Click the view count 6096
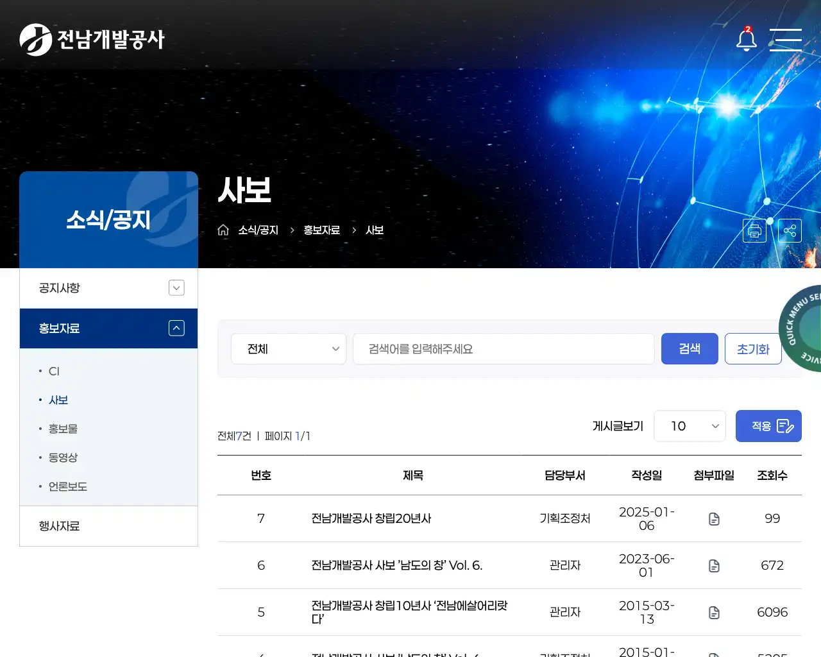Viewport: 821px width, 657px height. (772, 612)
